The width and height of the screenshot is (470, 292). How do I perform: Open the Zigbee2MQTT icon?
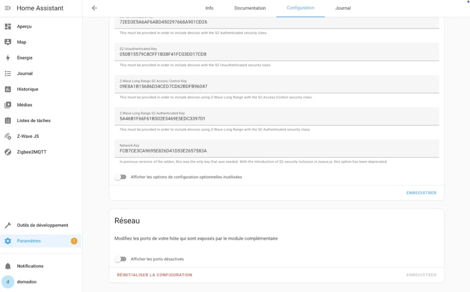[x=8, y=152]
